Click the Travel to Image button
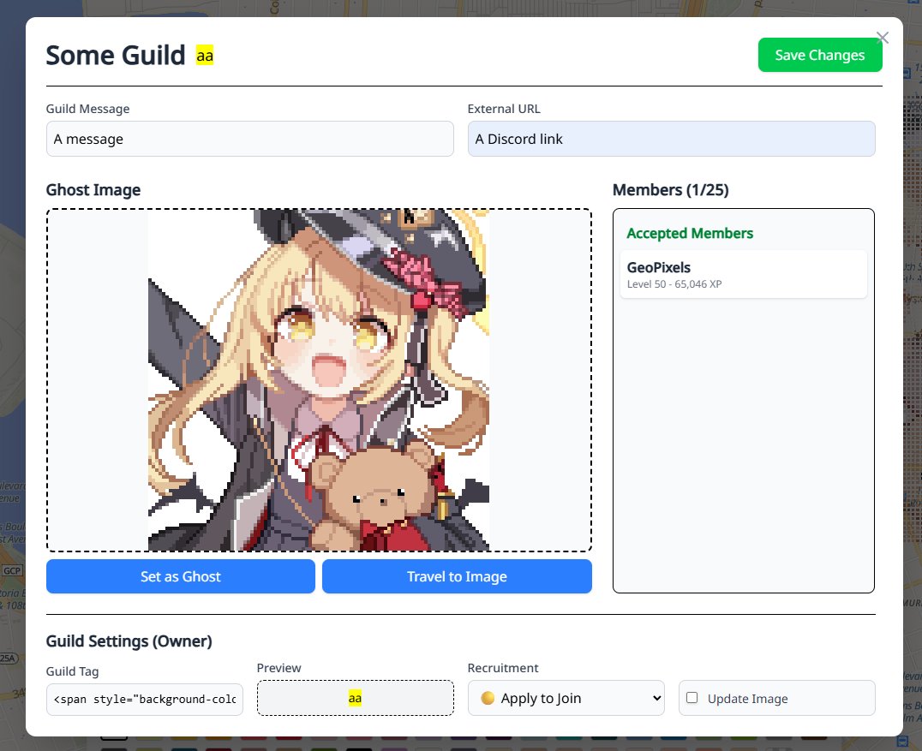The image size is (922, 751). pyautogui.click(x=457, y=576)
